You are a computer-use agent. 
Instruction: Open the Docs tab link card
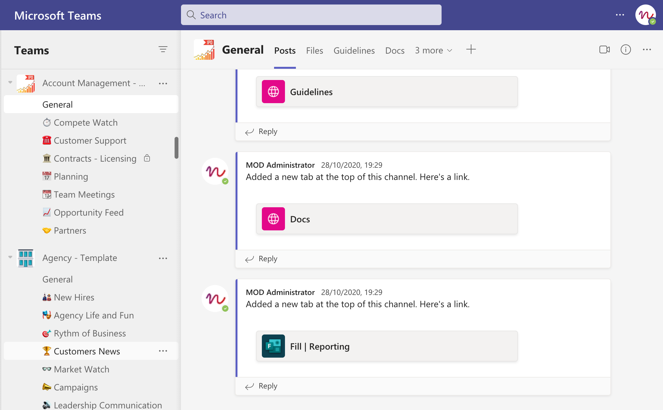click(386, 219)
